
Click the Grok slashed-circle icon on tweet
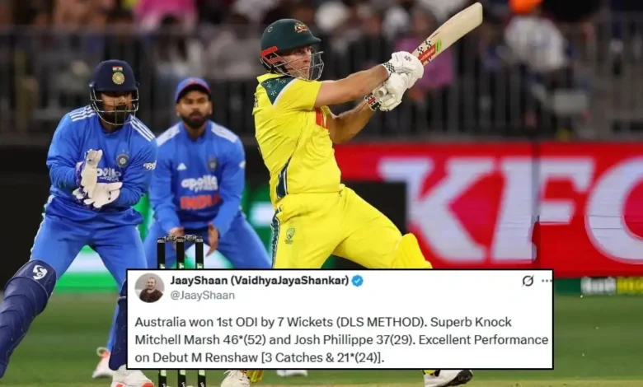(528, 281)
